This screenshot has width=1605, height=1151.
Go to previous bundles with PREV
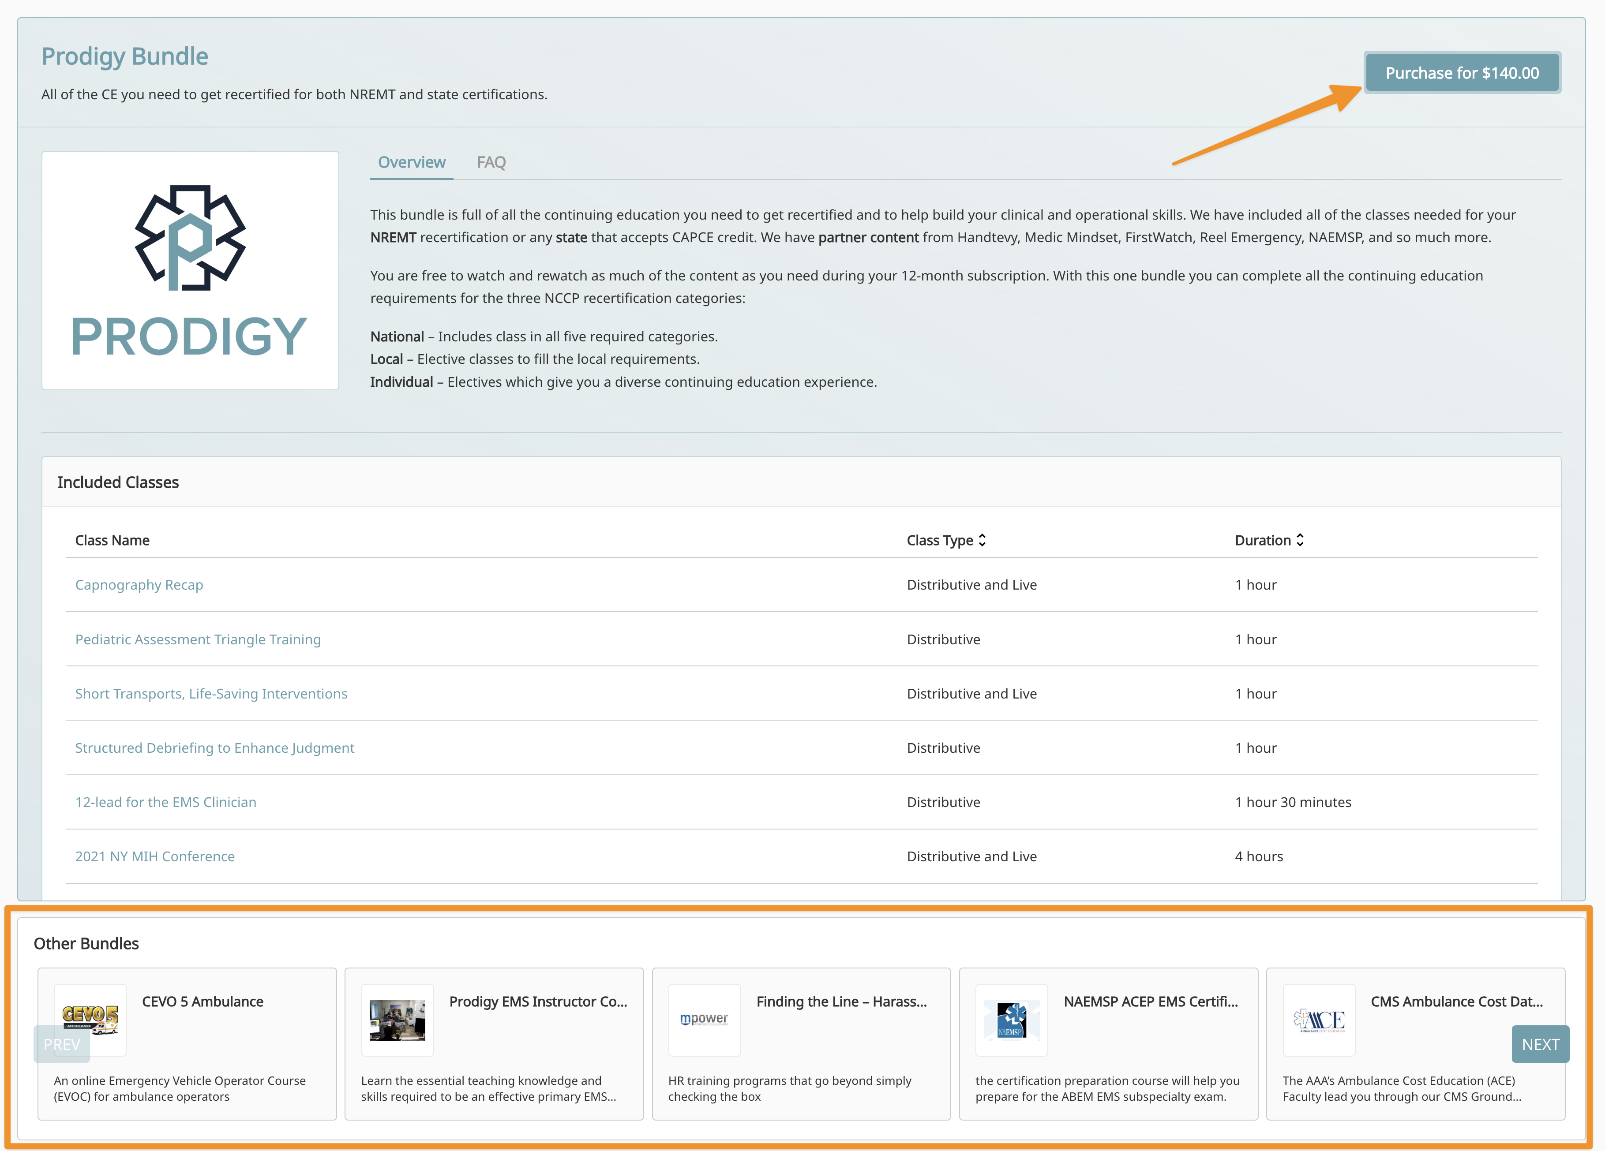tap(62, 1044)
